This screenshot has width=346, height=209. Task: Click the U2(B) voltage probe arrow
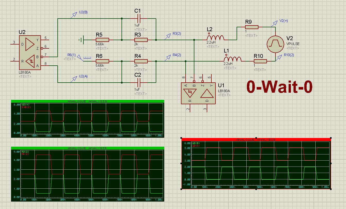pos(74,13)
